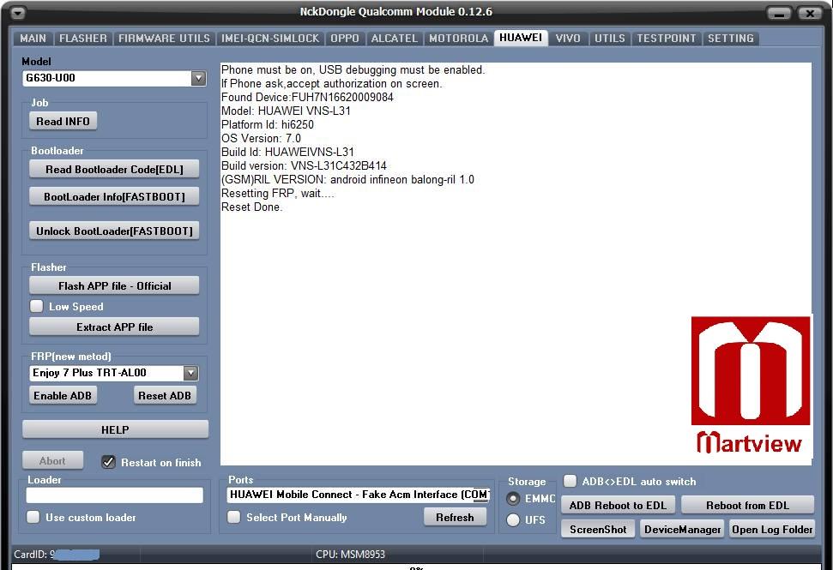Take a ScreenShot via button

point(598,529)
